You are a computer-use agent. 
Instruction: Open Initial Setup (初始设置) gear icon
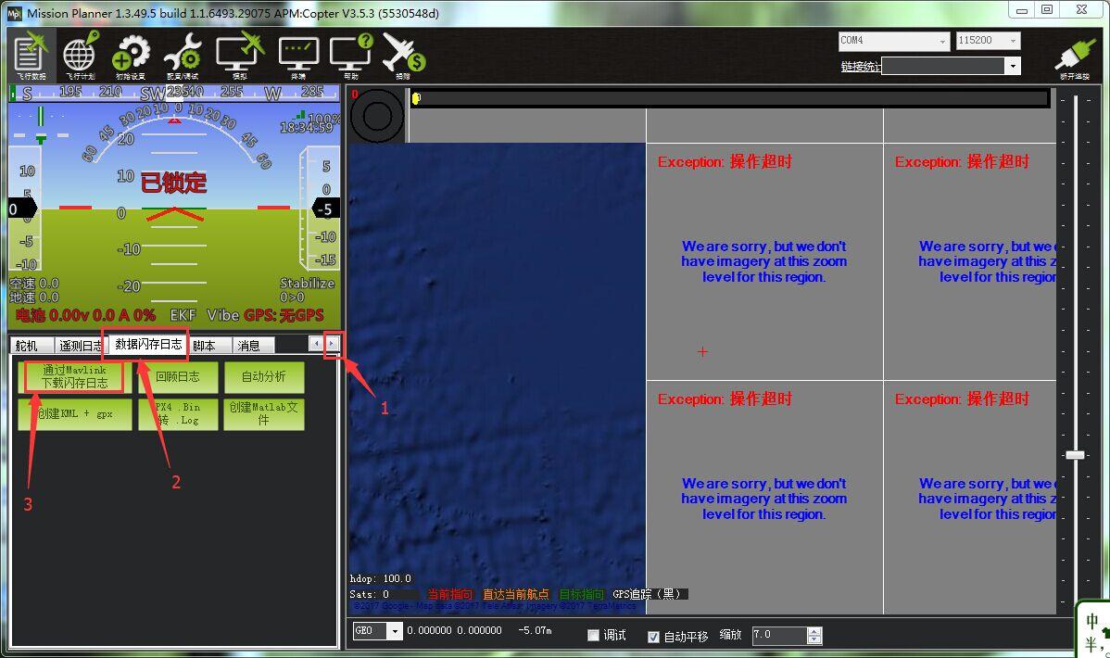[131, 56]
